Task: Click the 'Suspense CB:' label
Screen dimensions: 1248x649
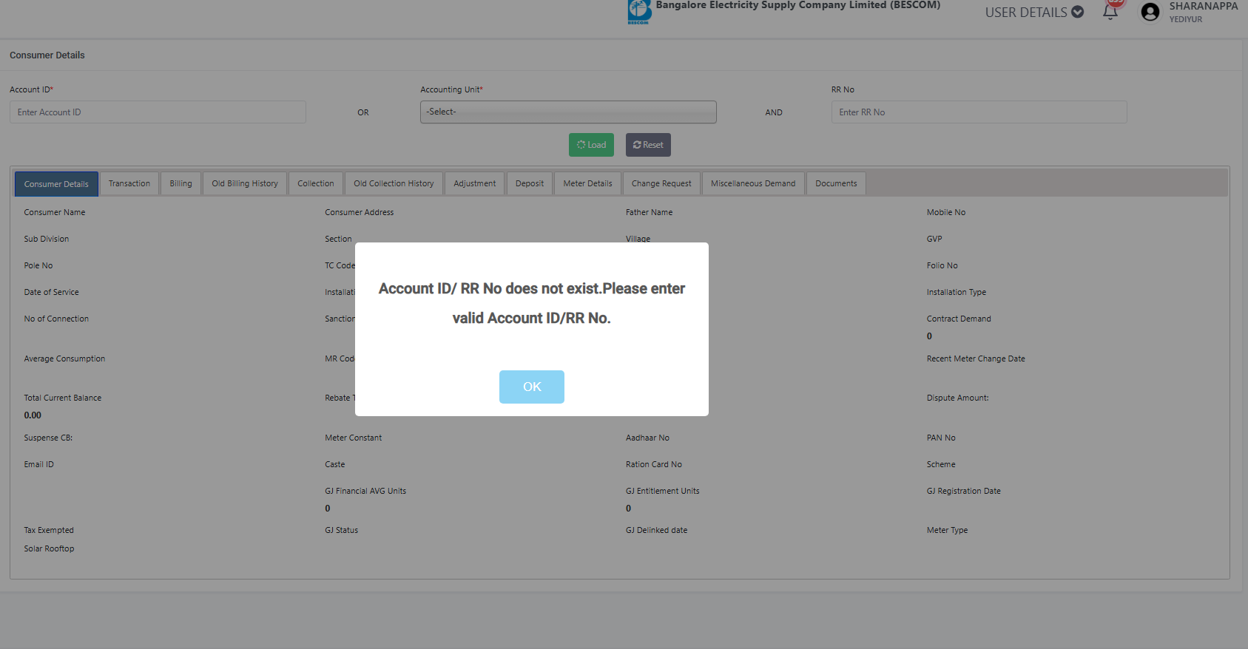Action: point(48,438)
